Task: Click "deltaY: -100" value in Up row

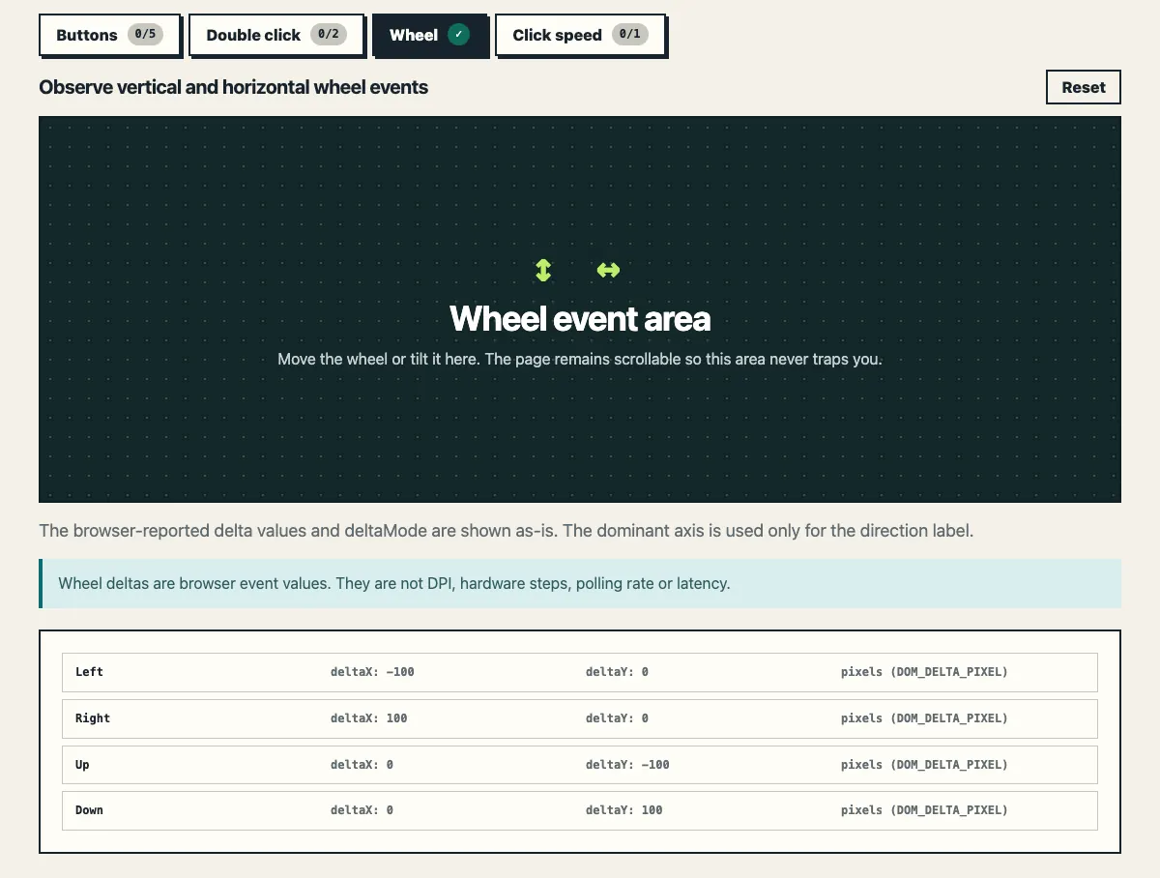Action: [627, 765]
